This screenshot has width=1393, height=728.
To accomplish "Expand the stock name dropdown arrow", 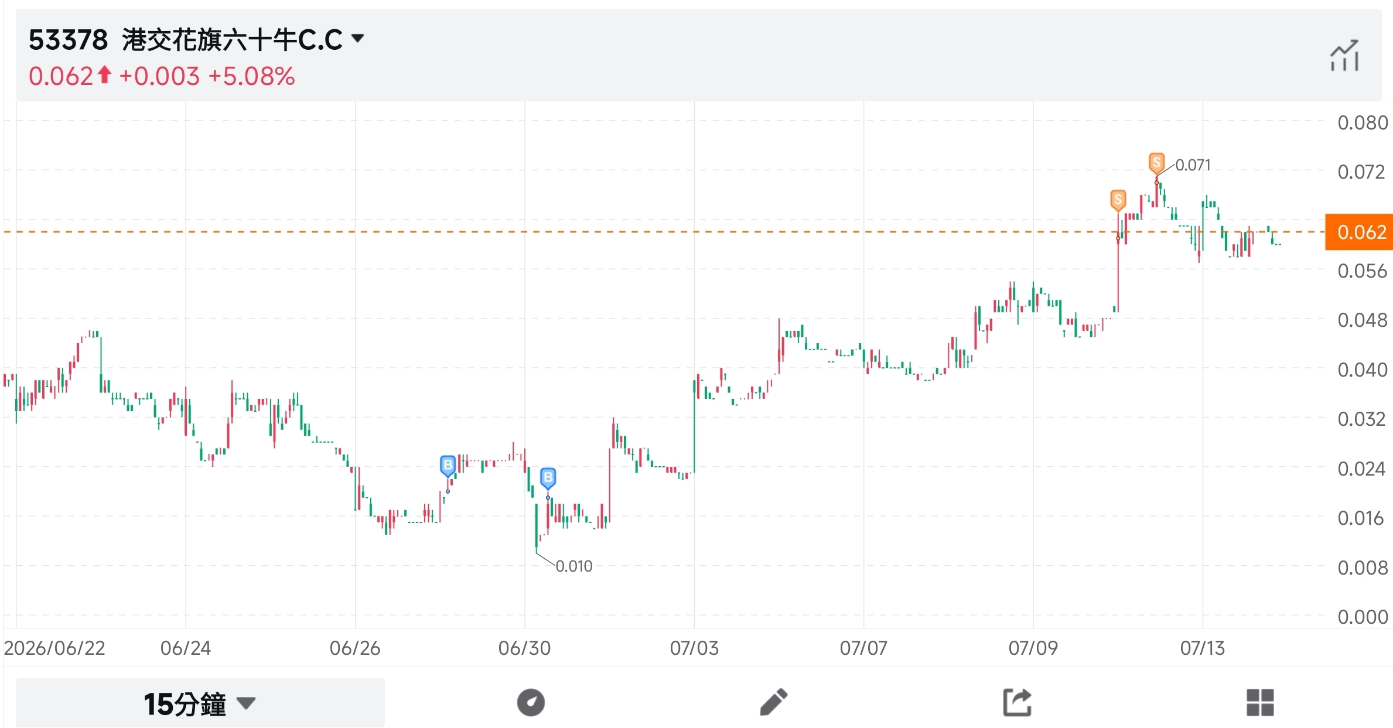I will (x=357, y=39).
